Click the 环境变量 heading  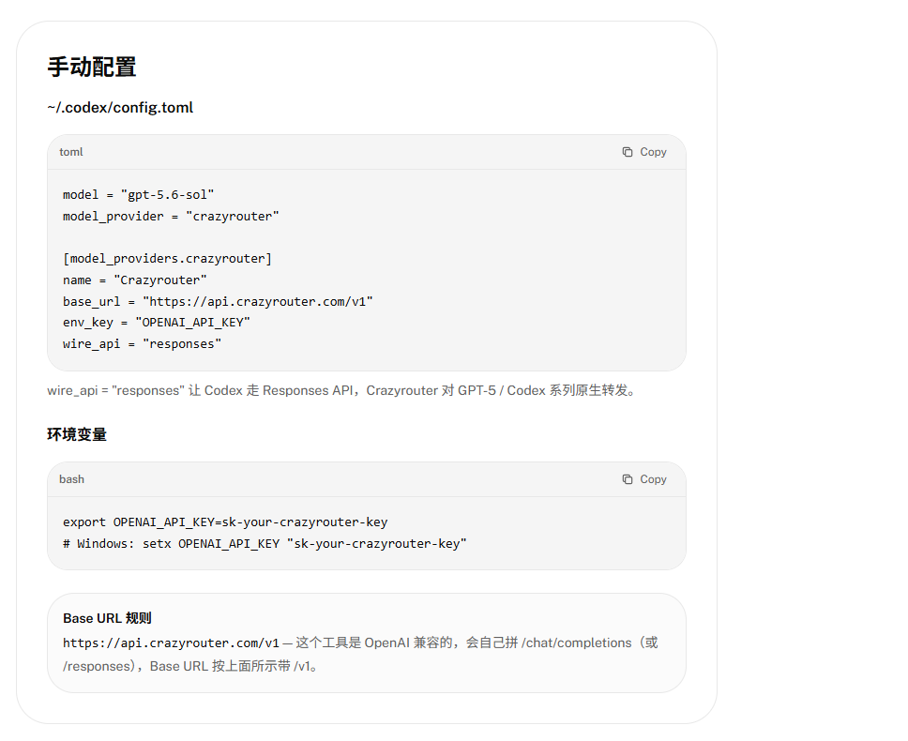[x=77, y=435]
